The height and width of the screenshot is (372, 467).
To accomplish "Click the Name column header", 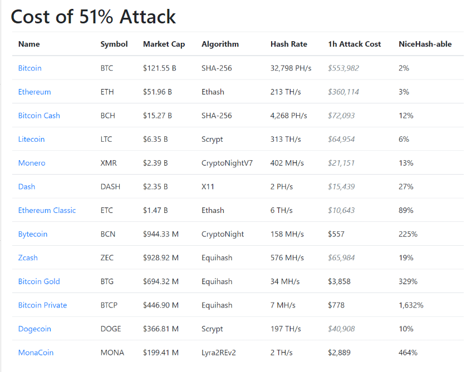I will (x=29, y=44).
